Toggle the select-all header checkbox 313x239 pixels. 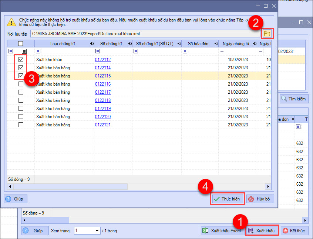[21, 44]
